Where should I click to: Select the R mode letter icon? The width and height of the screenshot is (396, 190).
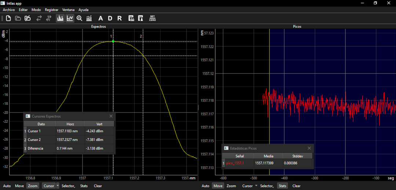[x=120, y=18]
